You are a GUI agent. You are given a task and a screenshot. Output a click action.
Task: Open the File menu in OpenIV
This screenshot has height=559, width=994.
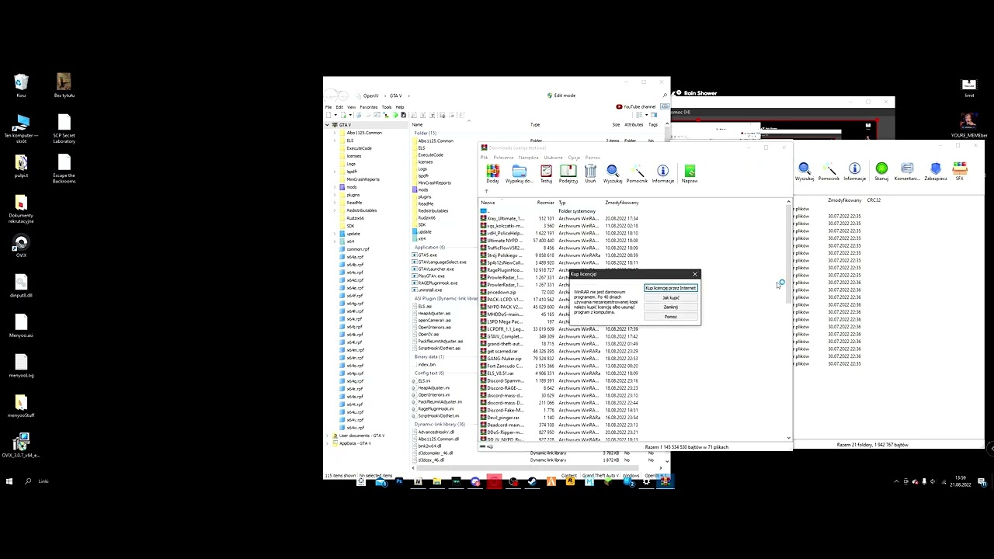(328, 107)
